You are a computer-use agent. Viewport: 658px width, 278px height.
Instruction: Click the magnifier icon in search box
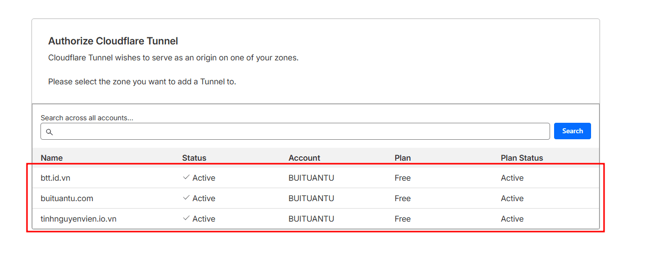pos(49,132)
